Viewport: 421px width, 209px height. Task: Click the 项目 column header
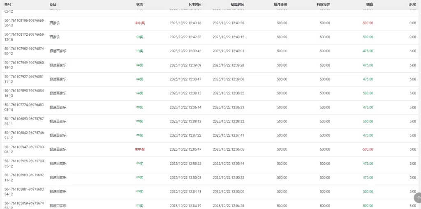[x=53, y=5]
